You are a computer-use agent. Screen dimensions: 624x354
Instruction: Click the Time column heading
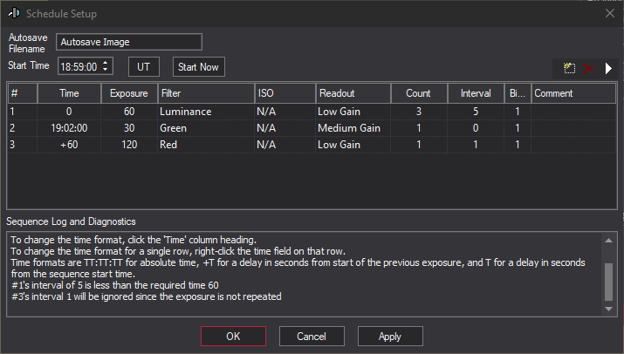(69, 93)
